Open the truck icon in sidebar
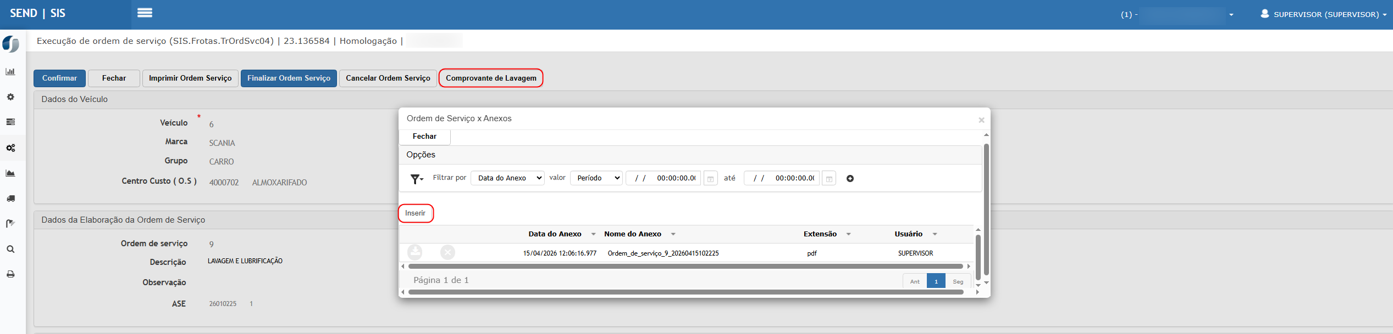Viewport: 1393px width, 334px height. pyautogui.click(x=10, y=199)
